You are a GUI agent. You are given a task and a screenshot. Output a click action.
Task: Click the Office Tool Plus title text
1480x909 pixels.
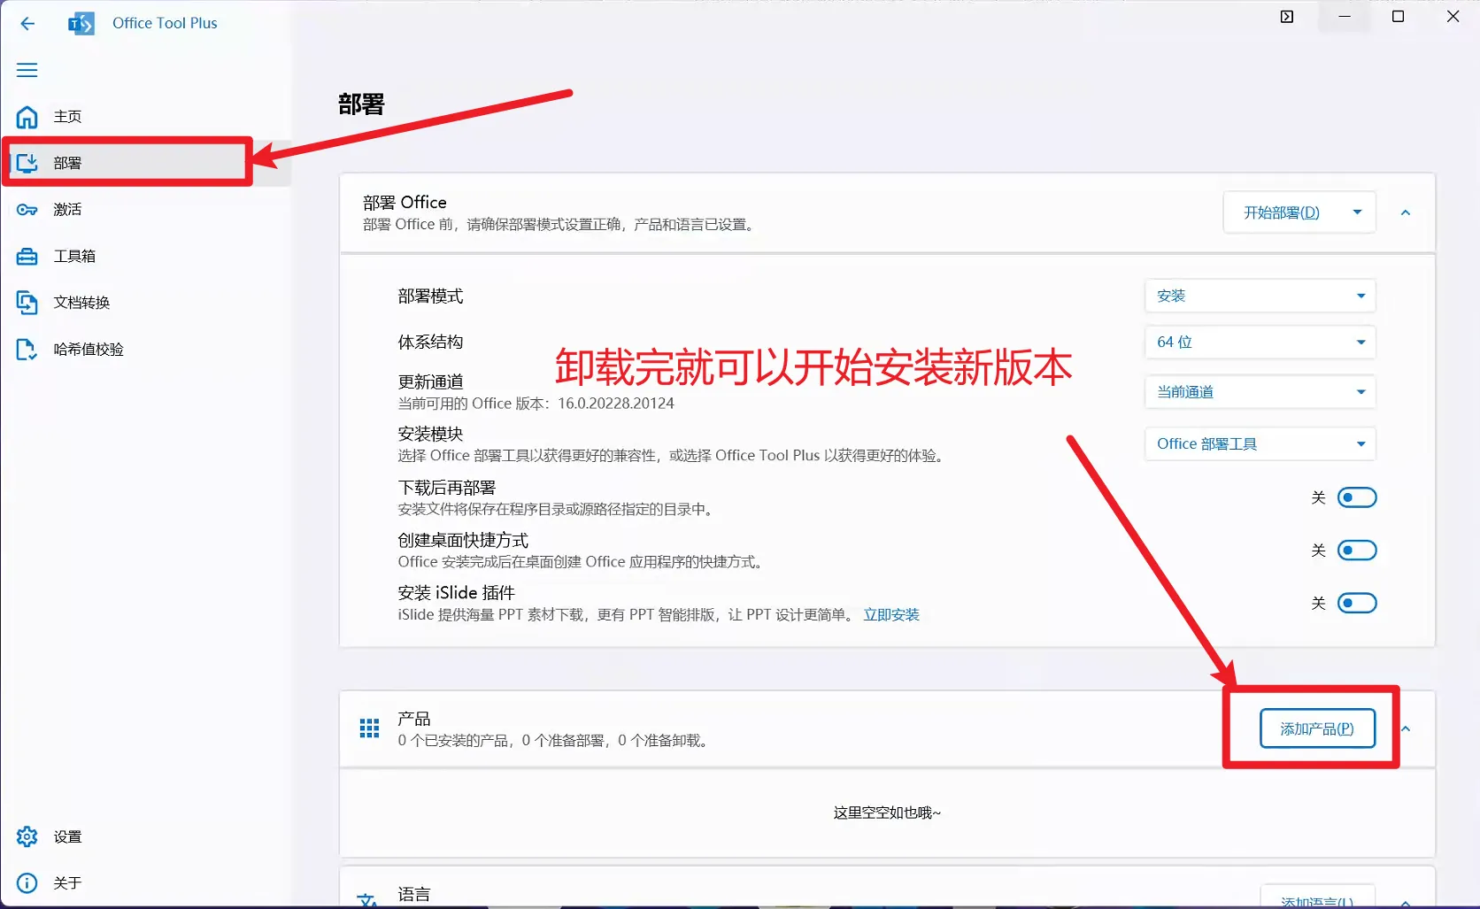[165, 23]
